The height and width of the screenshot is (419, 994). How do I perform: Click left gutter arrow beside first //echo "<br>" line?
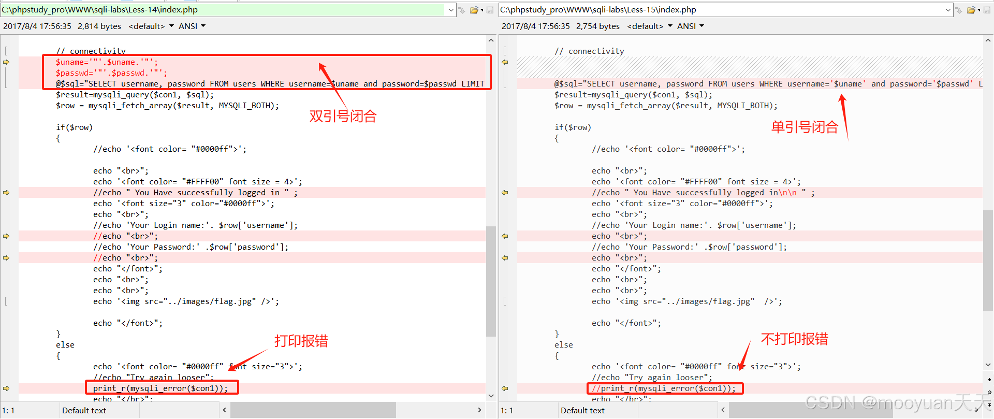7,236
